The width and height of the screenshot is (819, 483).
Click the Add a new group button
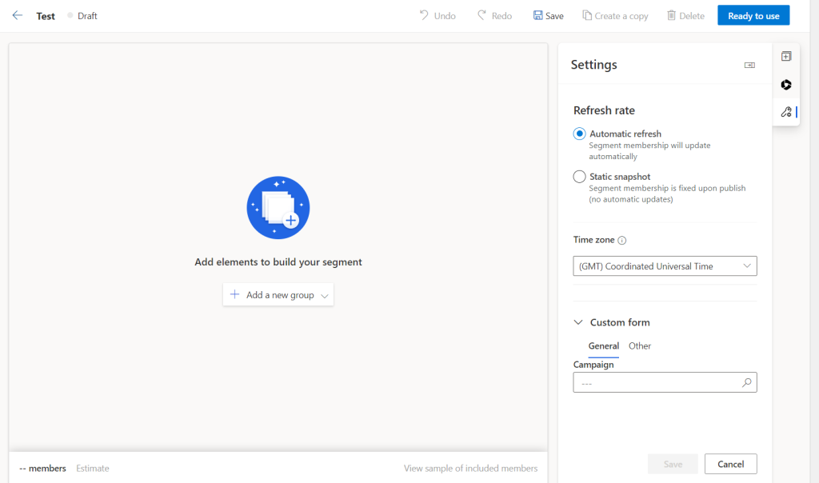click(278, 294)
